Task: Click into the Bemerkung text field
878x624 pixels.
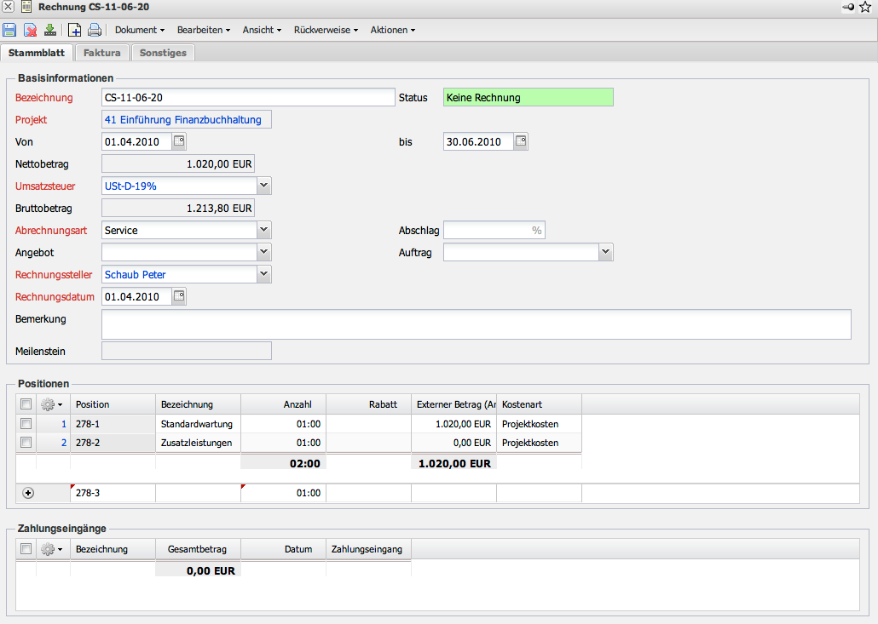Action: 476,324
